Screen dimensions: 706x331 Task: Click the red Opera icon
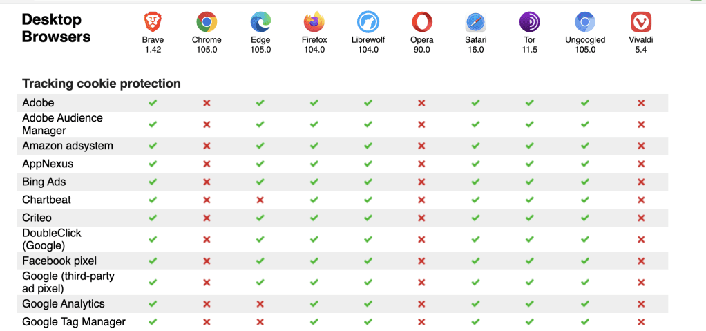[422, 22]
